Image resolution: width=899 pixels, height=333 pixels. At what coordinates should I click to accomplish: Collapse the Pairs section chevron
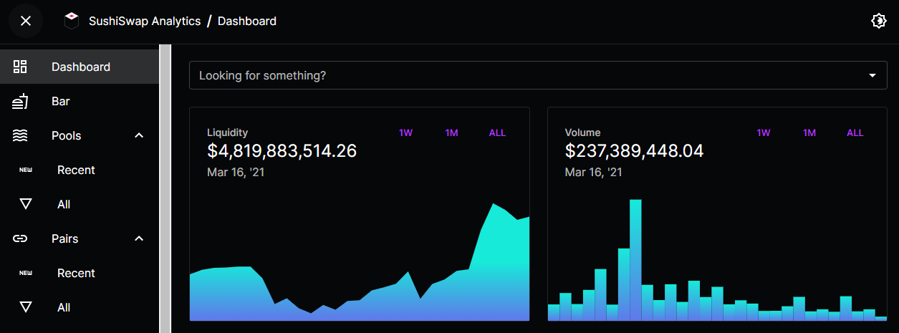(139, 238)
